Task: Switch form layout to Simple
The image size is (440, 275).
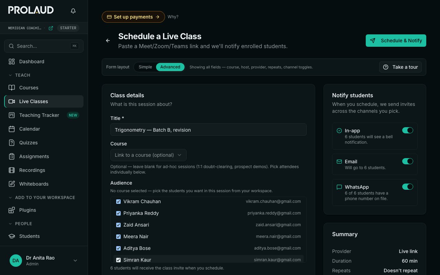Action: (145, 67)
